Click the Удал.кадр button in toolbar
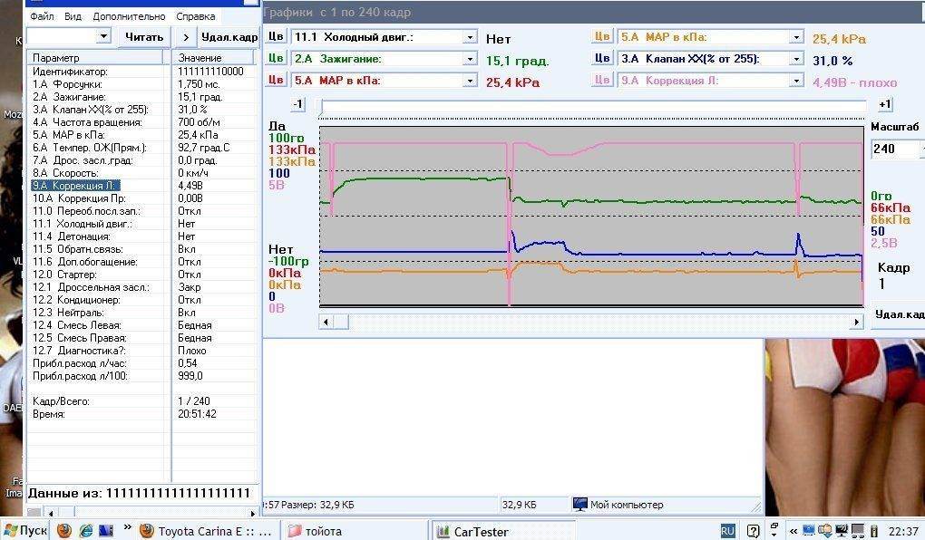This screenshot has height=540, width=925. (229, 37)
